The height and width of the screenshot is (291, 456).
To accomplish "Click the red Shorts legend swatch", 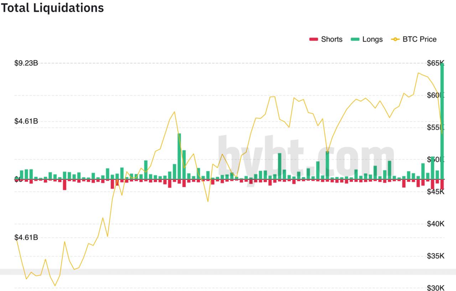I will (313, 39).
